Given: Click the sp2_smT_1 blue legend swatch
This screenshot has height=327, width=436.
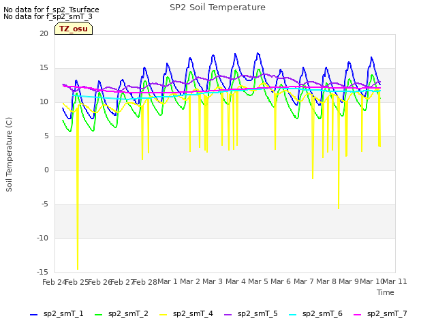Looking at the screenshot, I should [x=33, y=315].
